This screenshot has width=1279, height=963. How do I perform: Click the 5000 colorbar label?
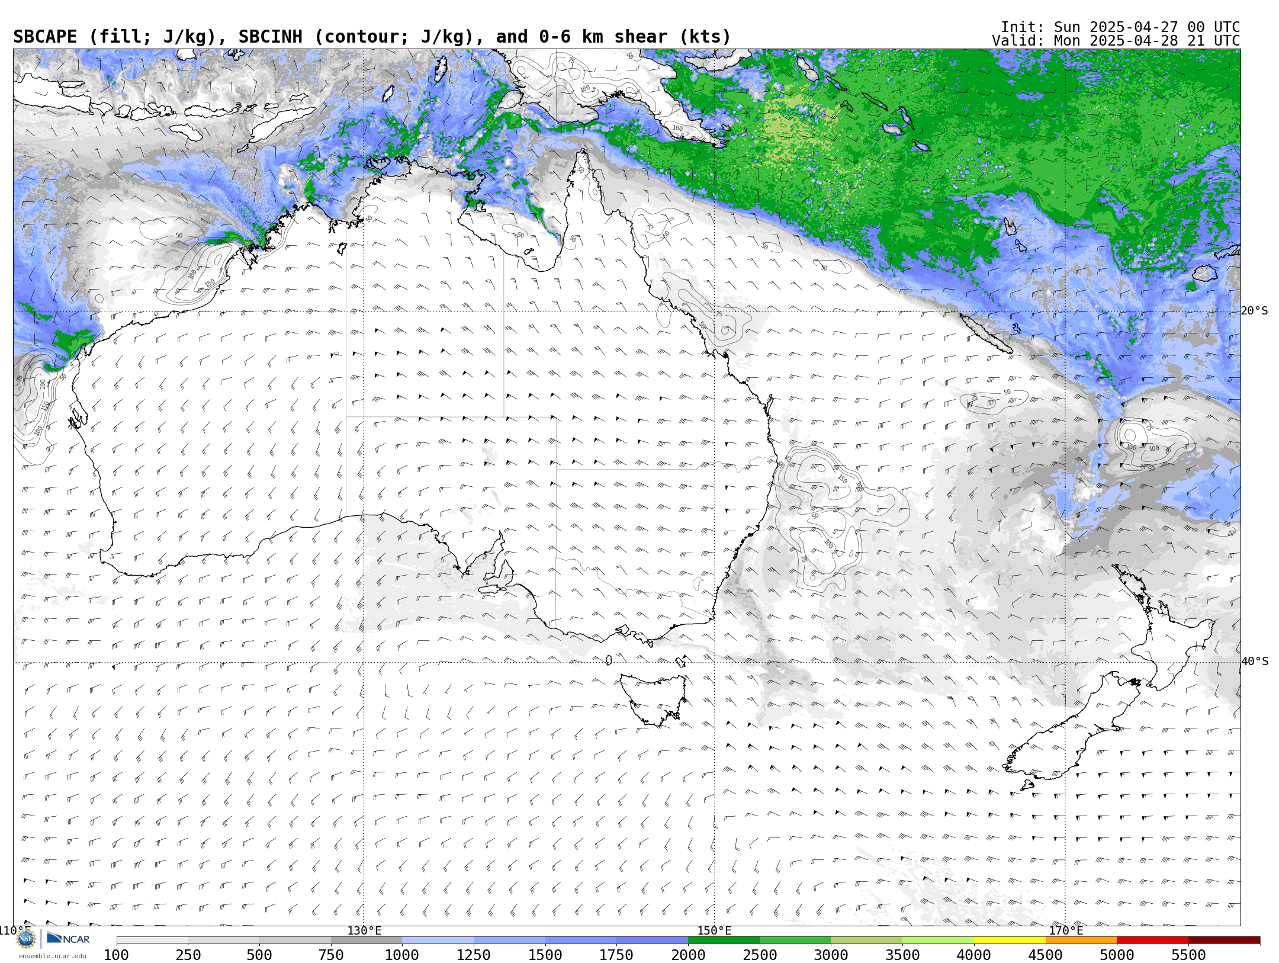pos(1117,955)
